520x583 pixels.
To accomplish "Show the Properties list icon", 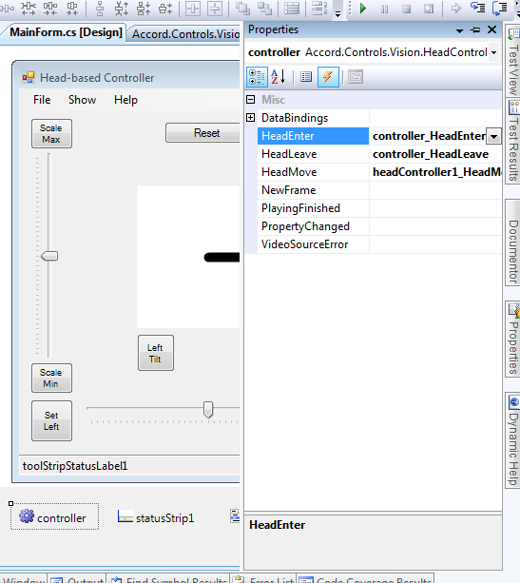I will coord(306,77).
